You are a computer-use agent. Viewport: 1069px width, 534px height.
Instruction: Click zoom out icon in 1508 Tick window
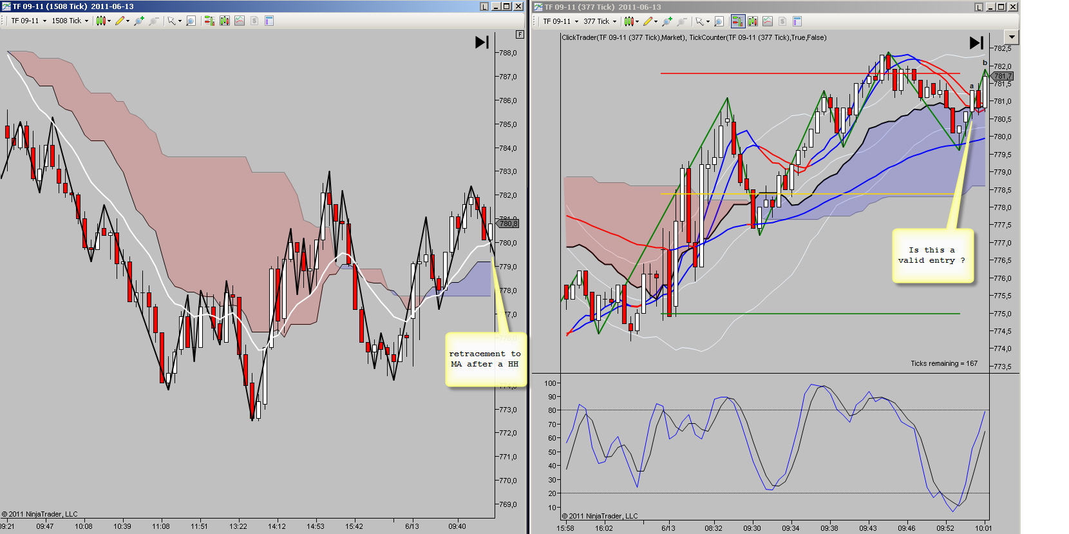[x=153, y=21]
